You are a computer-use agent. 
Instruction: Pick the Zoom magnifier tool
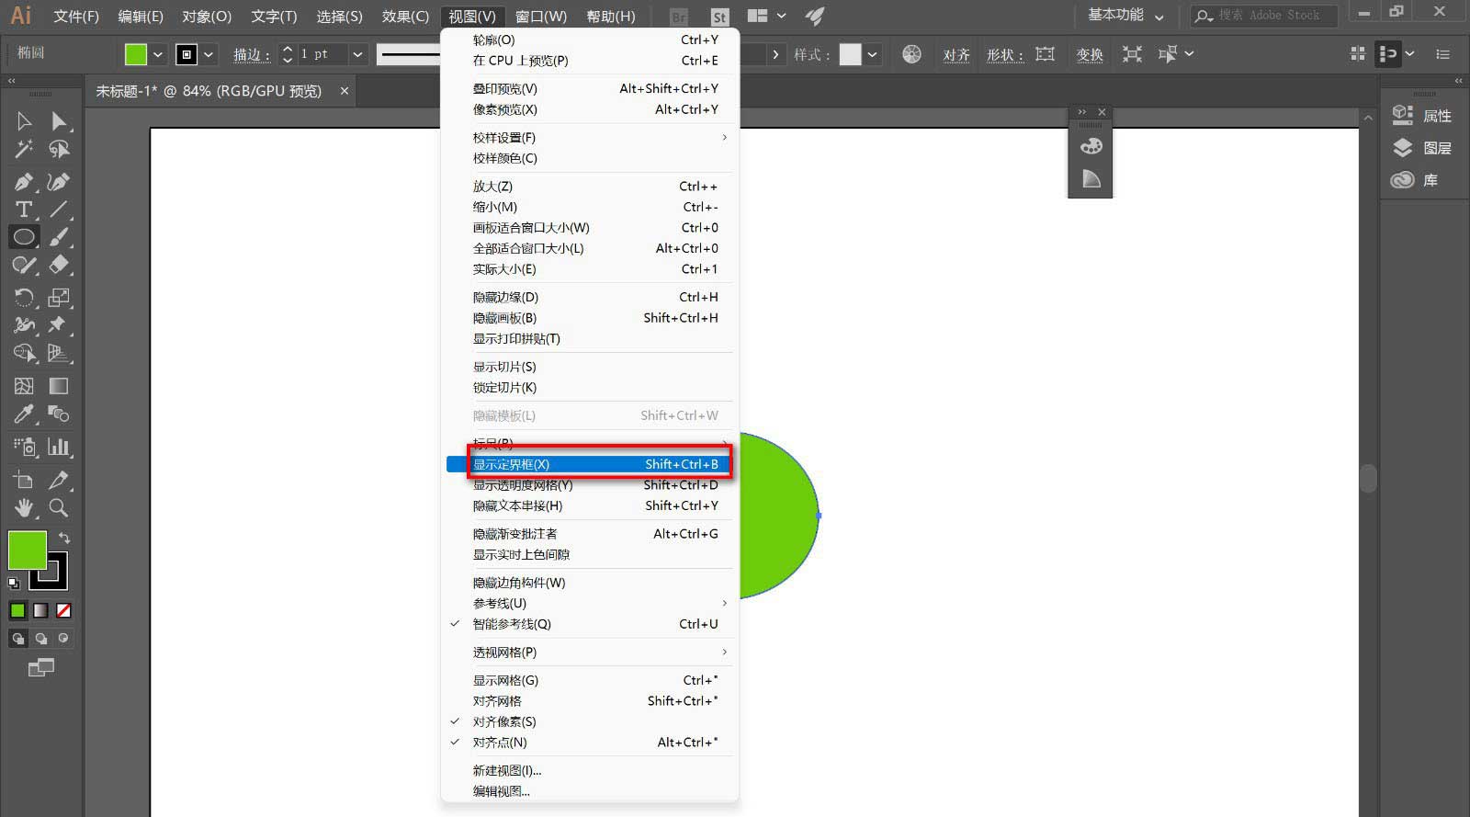coord(59,508)
